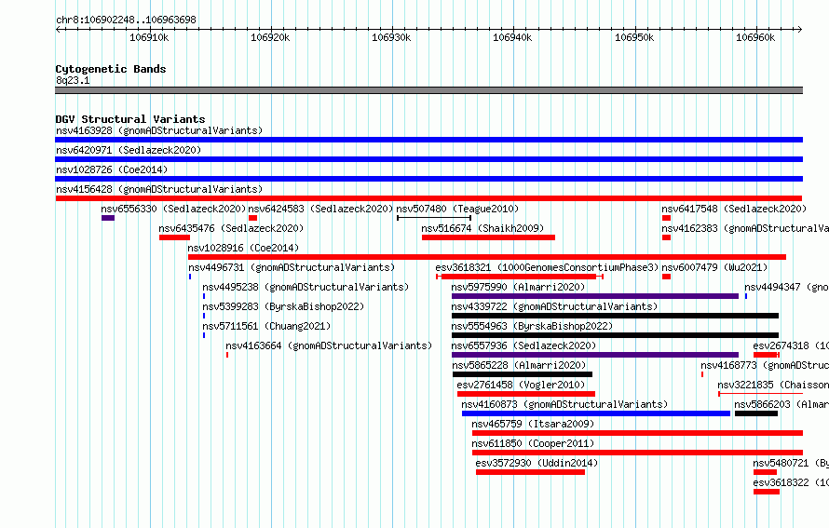Open the nsv1028726 Coe2014 variant label

[x=112, y=169]
